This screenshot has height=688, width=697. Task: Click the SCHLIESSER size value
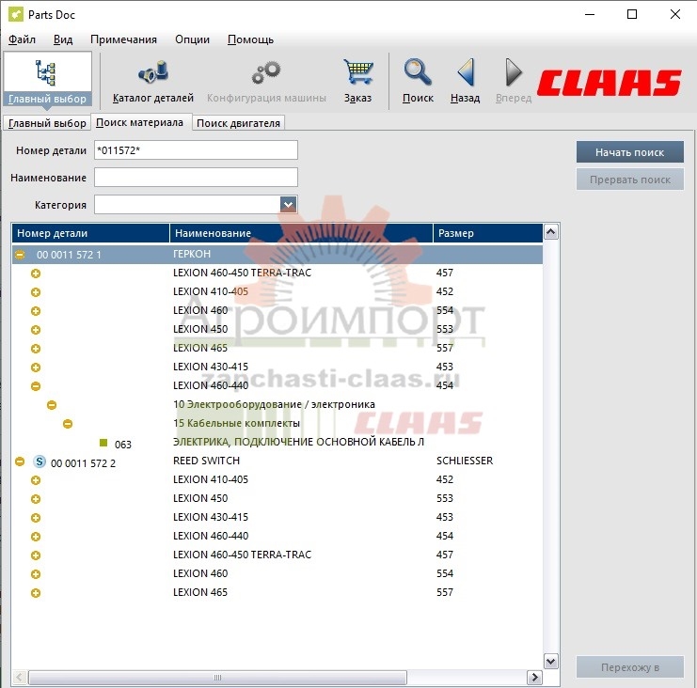coord(465,461)
